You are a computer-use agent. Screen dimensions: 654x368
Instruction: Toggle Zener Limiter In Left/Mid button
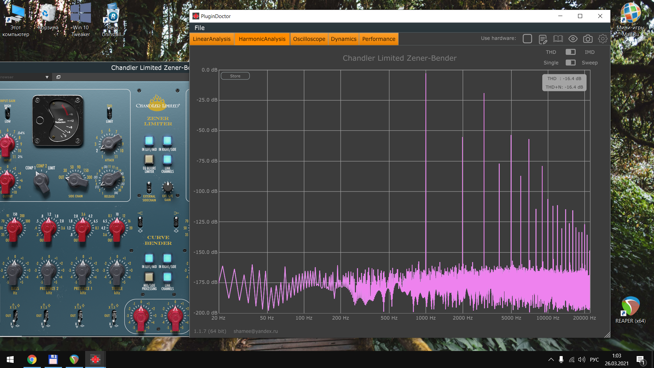click(149, 140)
